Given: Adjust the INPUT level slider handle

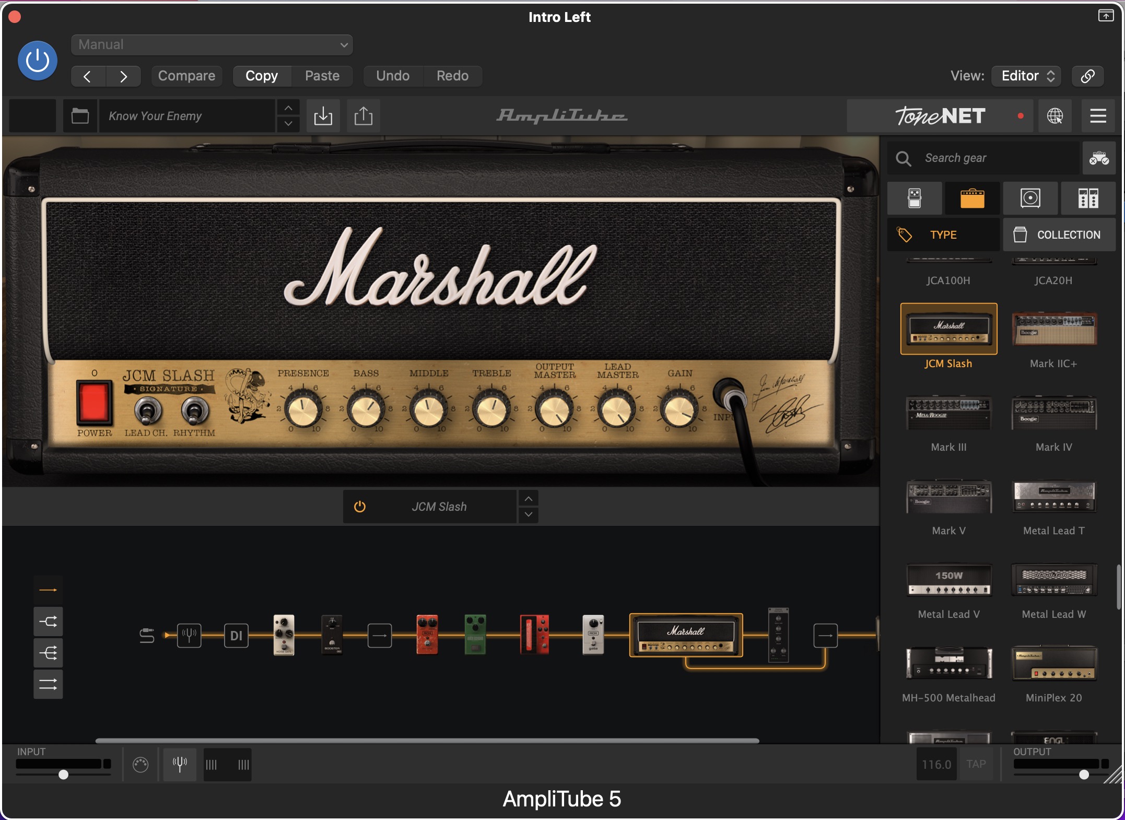Looking at the screenshot, I should [x=63, y=775].
